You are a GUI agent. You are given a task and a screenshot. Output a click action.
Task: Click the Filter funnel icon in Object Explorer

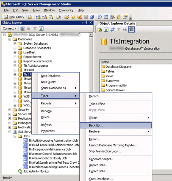35,28
